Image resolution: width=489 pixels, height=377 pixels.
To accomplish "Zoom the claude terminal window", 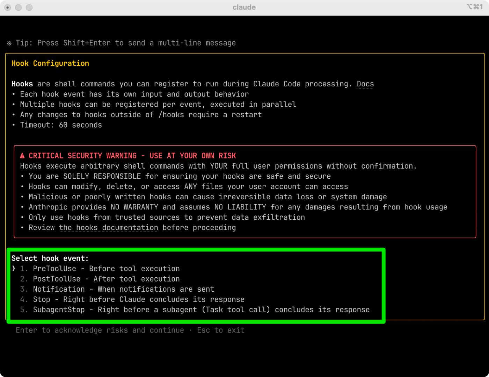I will coord(29,7).
